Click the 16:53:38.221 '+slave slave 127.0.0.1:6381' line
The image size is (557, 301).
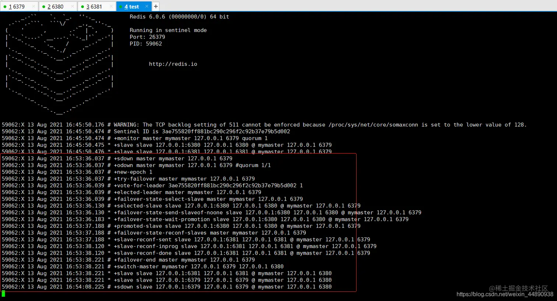pos(167,273)
